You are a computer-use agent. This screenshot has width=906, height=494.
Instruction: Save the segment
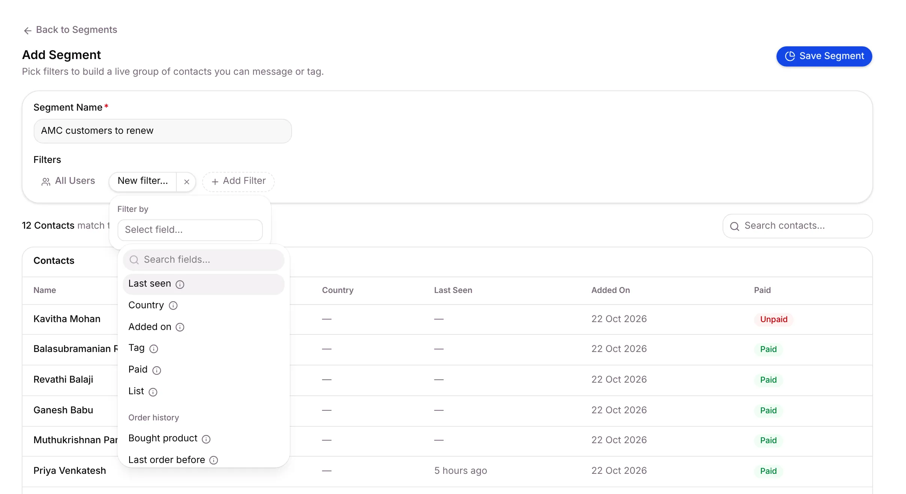coord(824,56)
